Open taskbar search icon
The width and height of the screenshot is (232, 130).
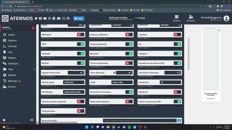(x=92, y=127)
